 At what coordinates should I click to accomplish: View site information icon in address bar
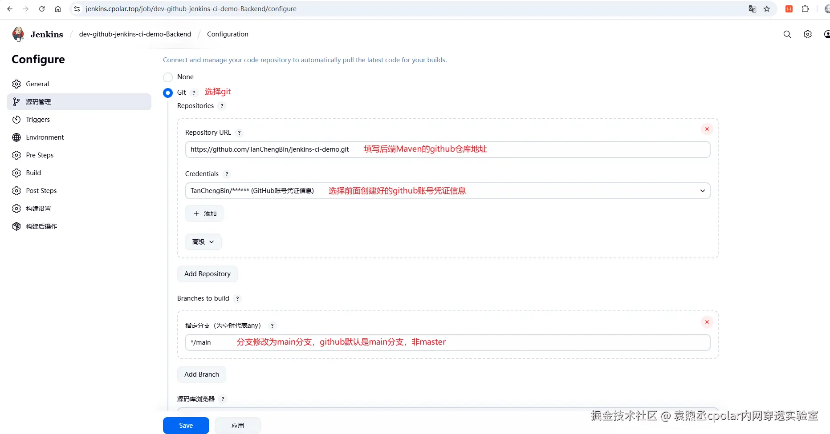click(77, 9)
